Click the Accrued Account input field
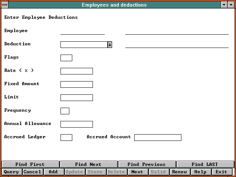236x177 pixels. tap(157, 138)
